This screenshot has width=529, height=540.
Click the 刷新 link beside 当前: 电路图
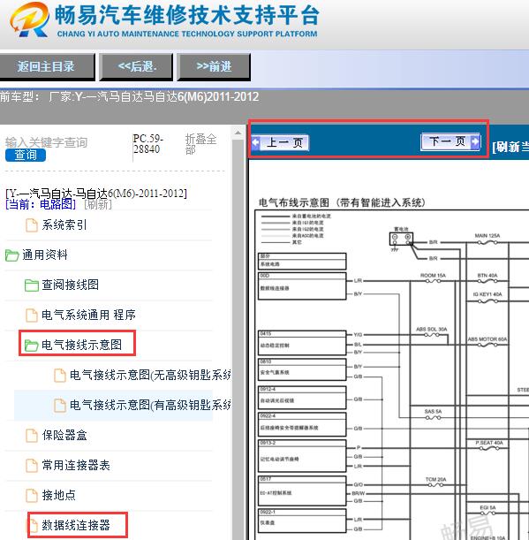(x=98, y=204)
